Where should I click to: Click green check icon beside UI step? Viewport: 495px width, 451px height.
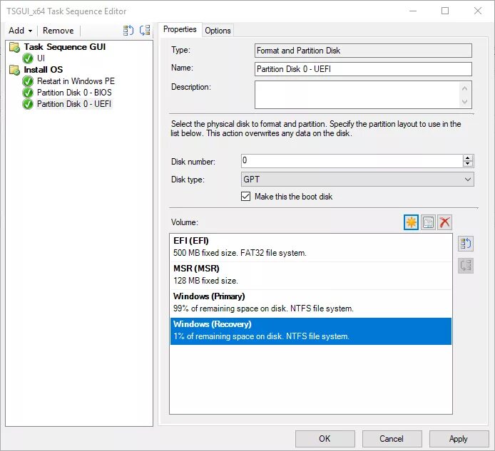click(28, 58)
